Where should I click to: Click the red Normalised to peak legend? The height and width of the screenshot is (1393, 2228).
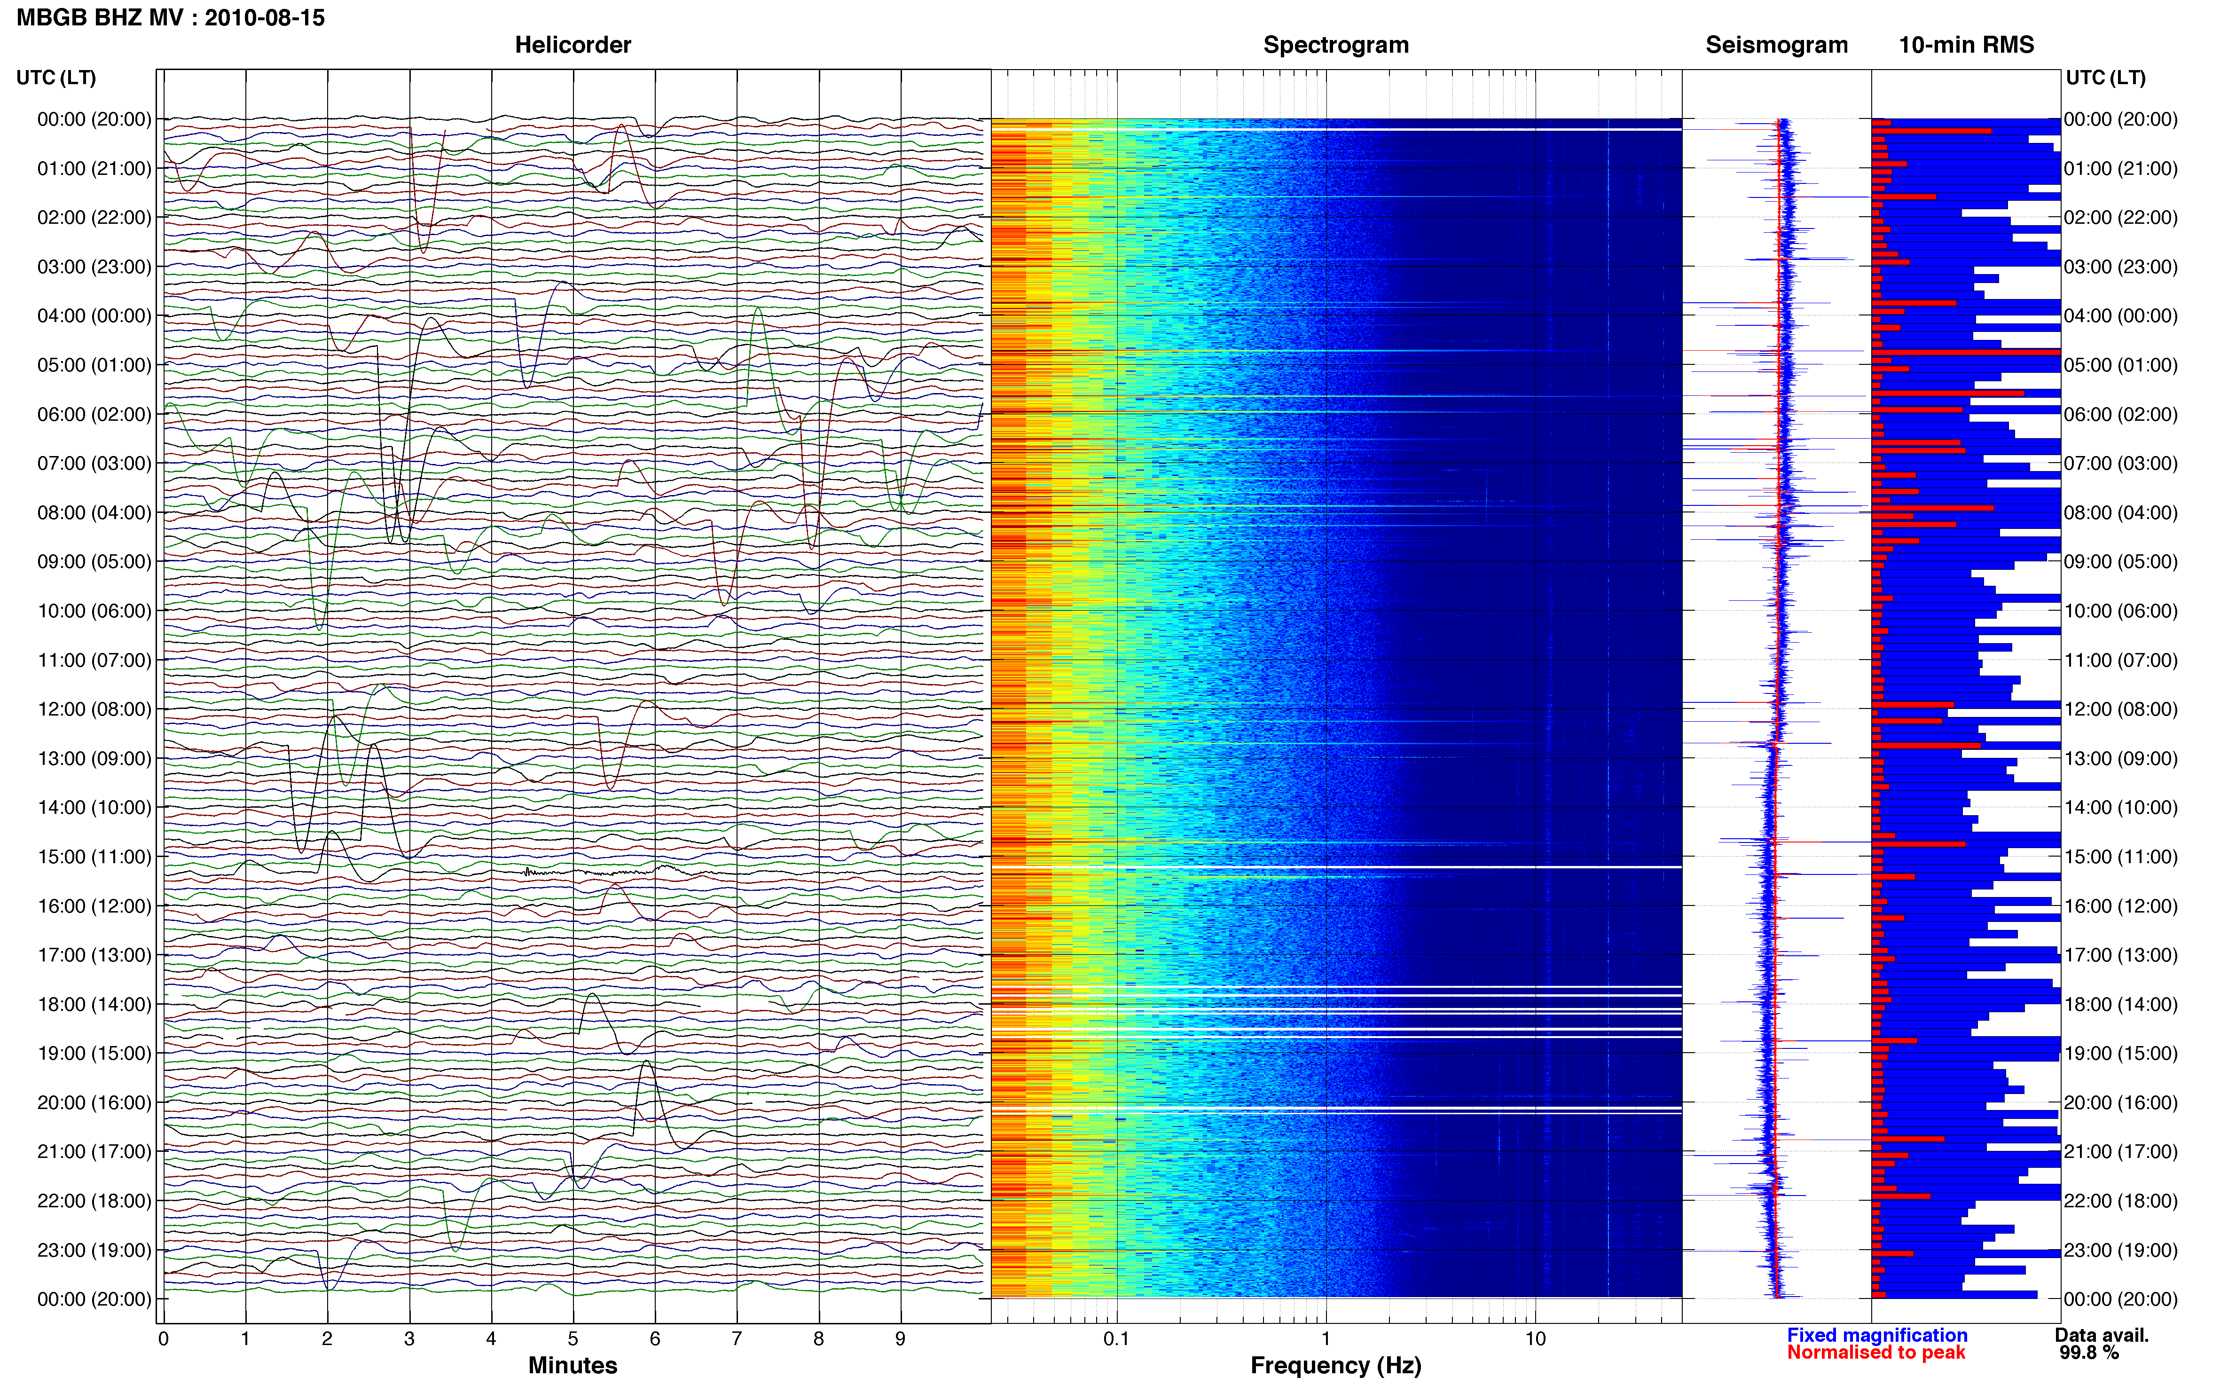point(1876,1353)
